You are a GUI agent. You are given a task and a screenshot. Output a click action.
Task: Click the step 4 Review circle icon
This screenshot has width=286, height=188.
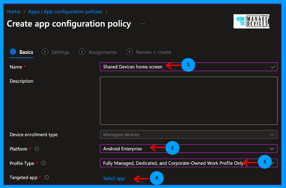click(129, 52)
